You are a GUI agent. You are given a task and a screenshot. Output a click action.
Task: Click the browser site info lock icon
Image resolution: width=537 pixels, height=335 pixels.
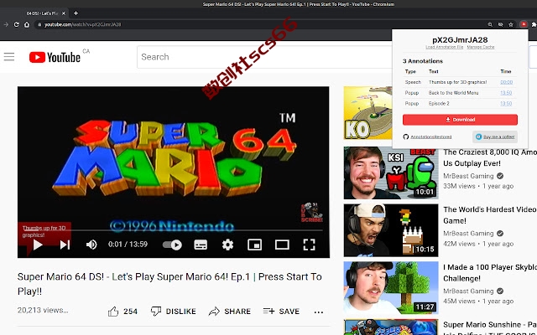[39, 24]
